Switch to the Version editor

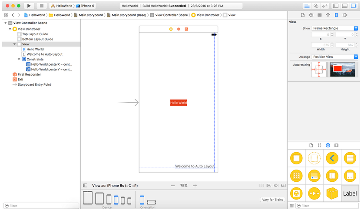click(325, 6)
